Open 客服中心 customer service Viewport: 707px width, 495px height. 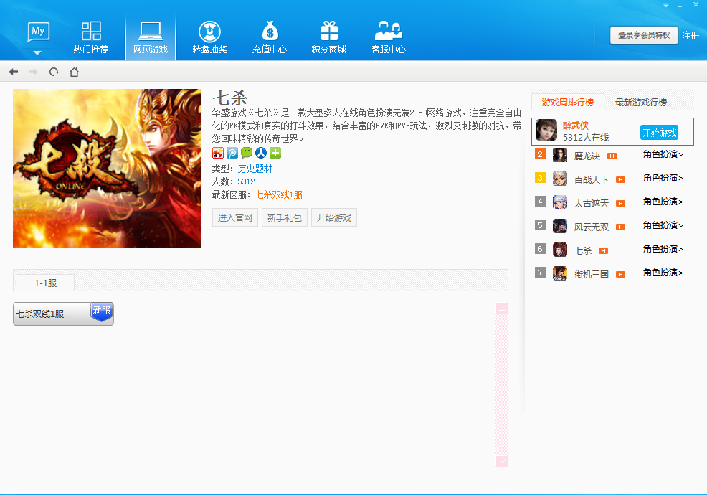click(x=388, y=37)
